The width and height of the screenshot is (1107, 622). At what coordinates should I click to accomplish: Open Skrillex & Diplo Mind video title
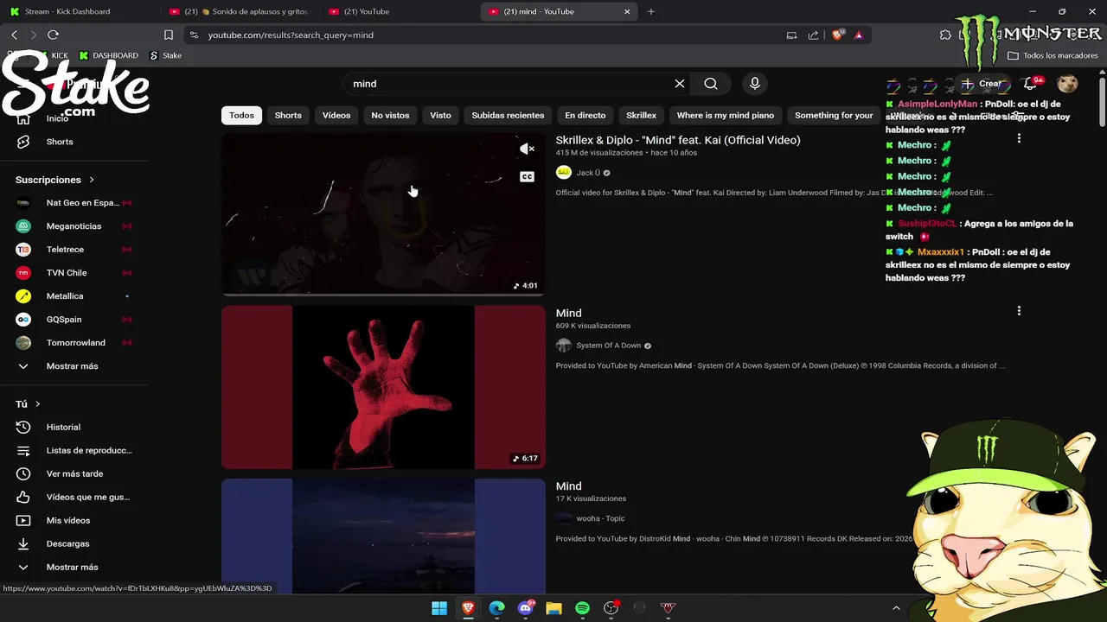[x=678, y=140]
